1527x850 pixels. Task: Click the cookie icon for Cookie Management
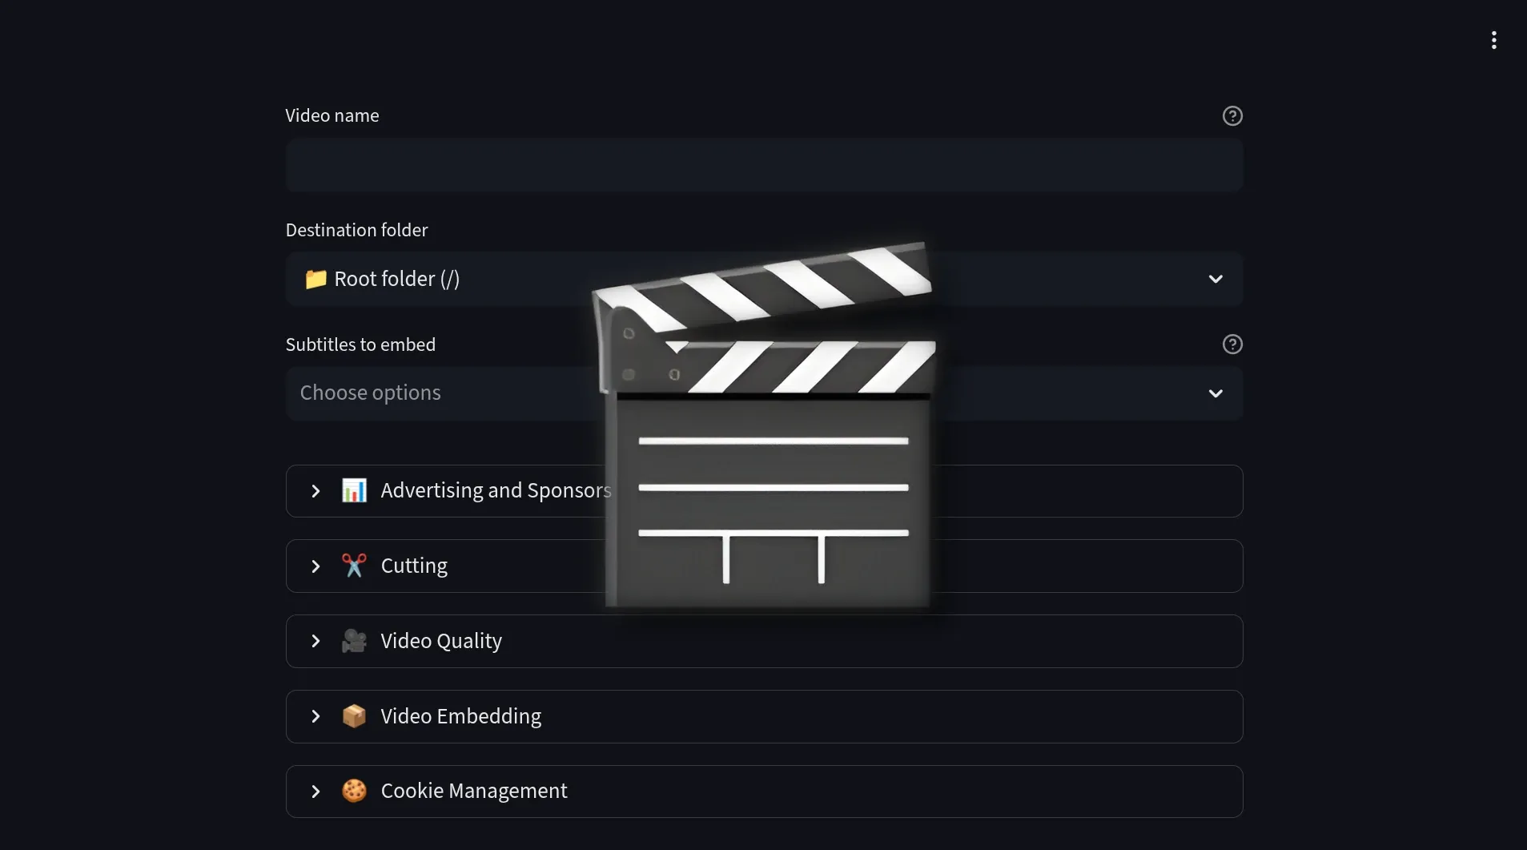354,791
